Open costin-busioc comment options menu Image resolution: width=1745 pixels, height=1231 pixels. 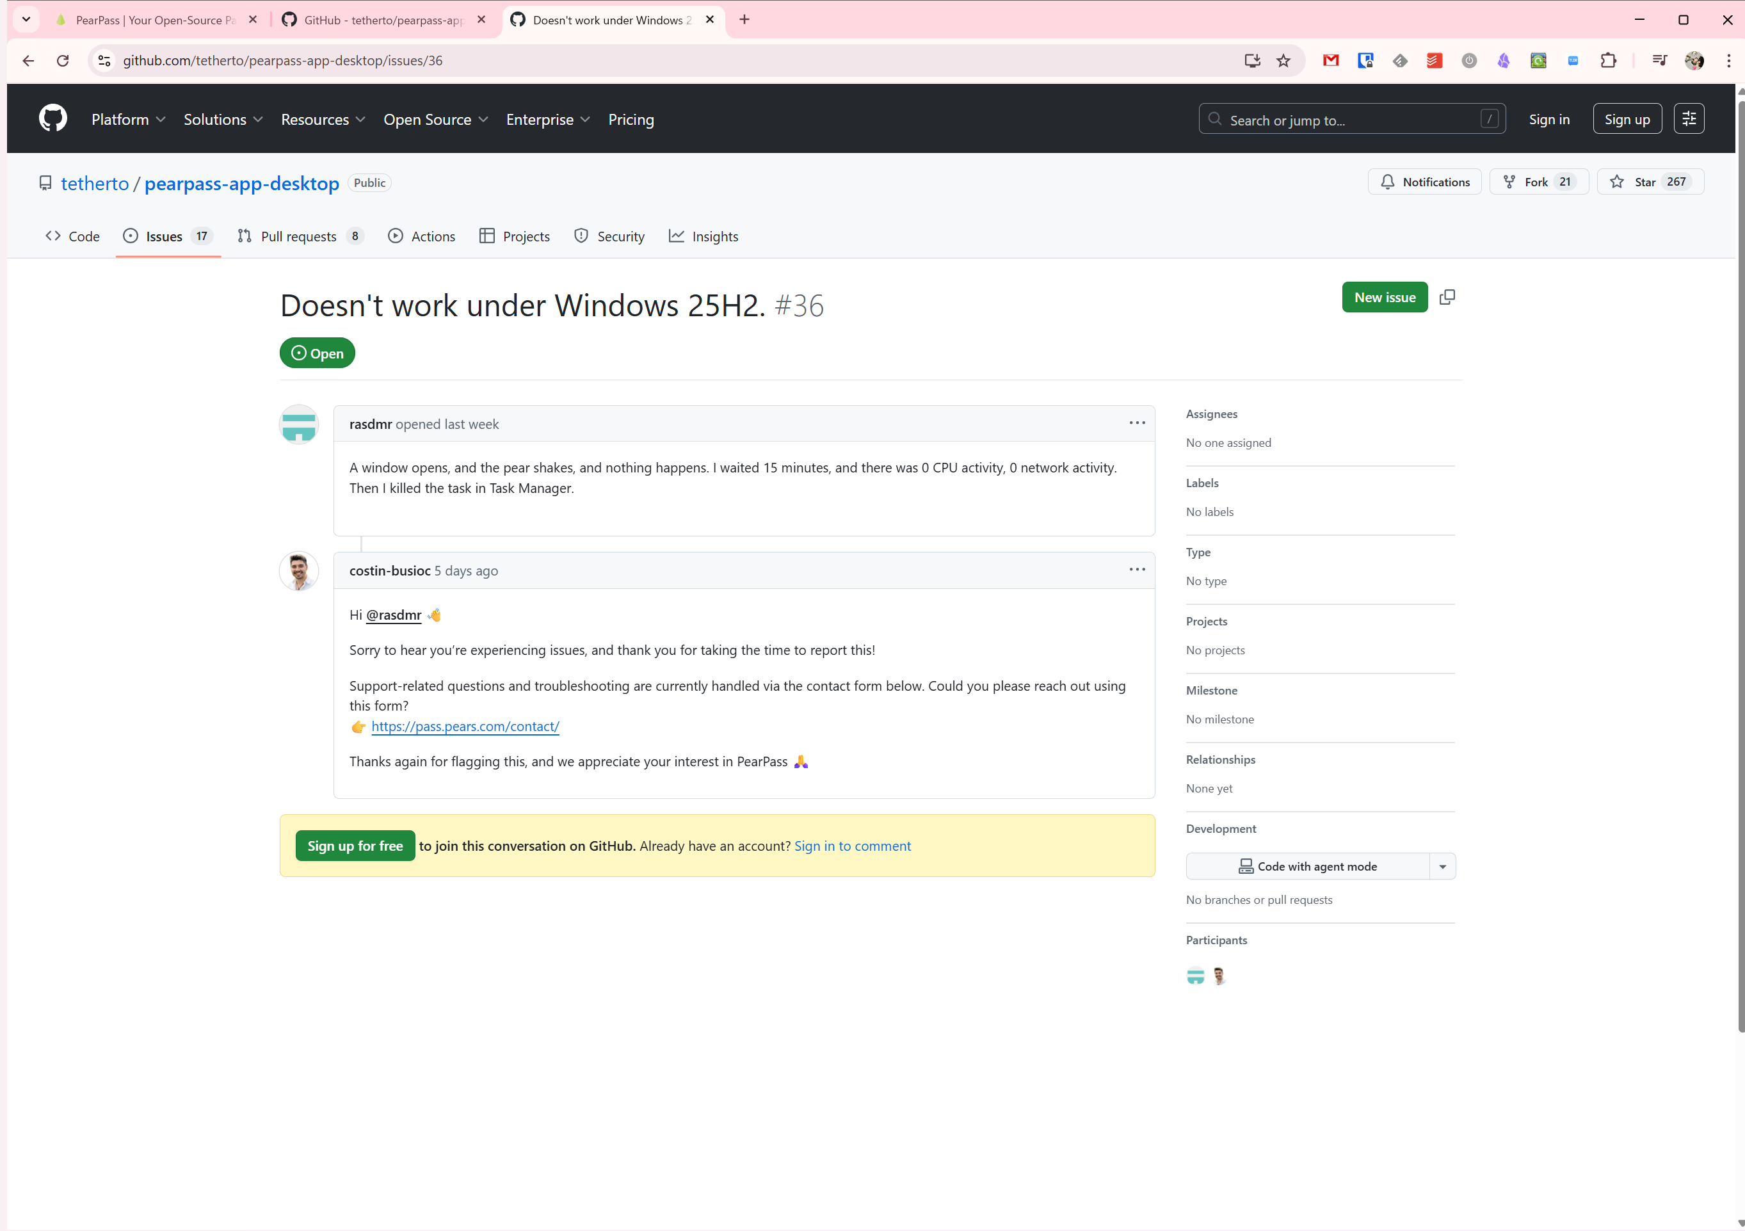1137,570
